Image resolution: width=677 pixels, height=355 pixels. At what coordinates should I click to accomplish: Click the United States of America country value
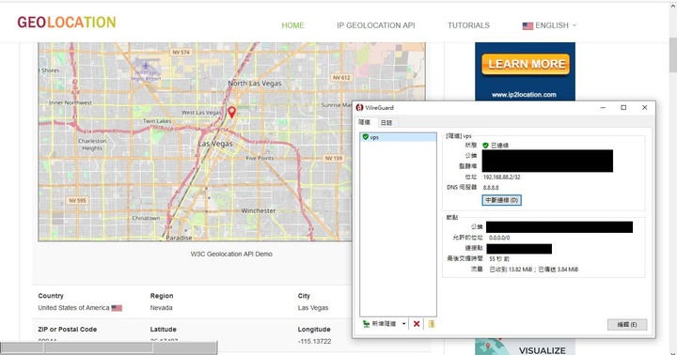(x=73, y=308)
